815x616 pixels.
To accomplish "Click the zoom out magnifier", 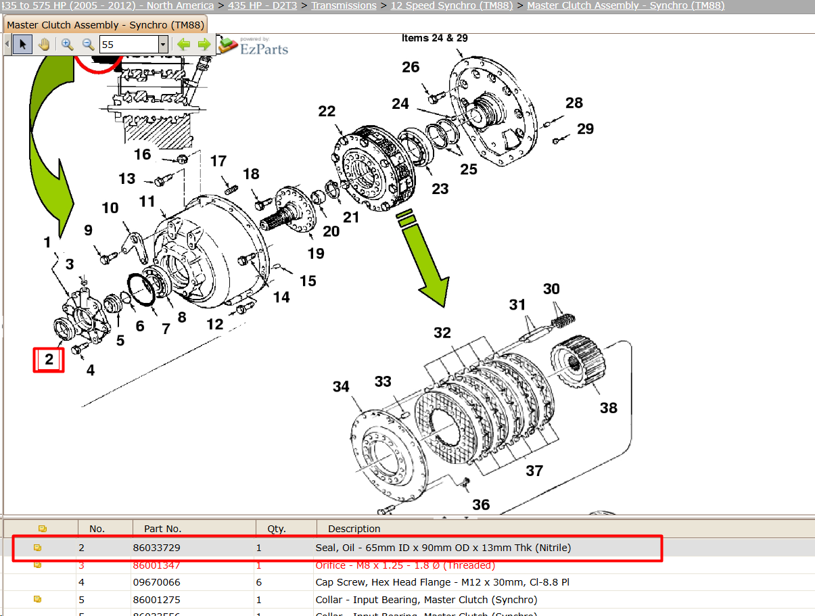I will (88, 45).
